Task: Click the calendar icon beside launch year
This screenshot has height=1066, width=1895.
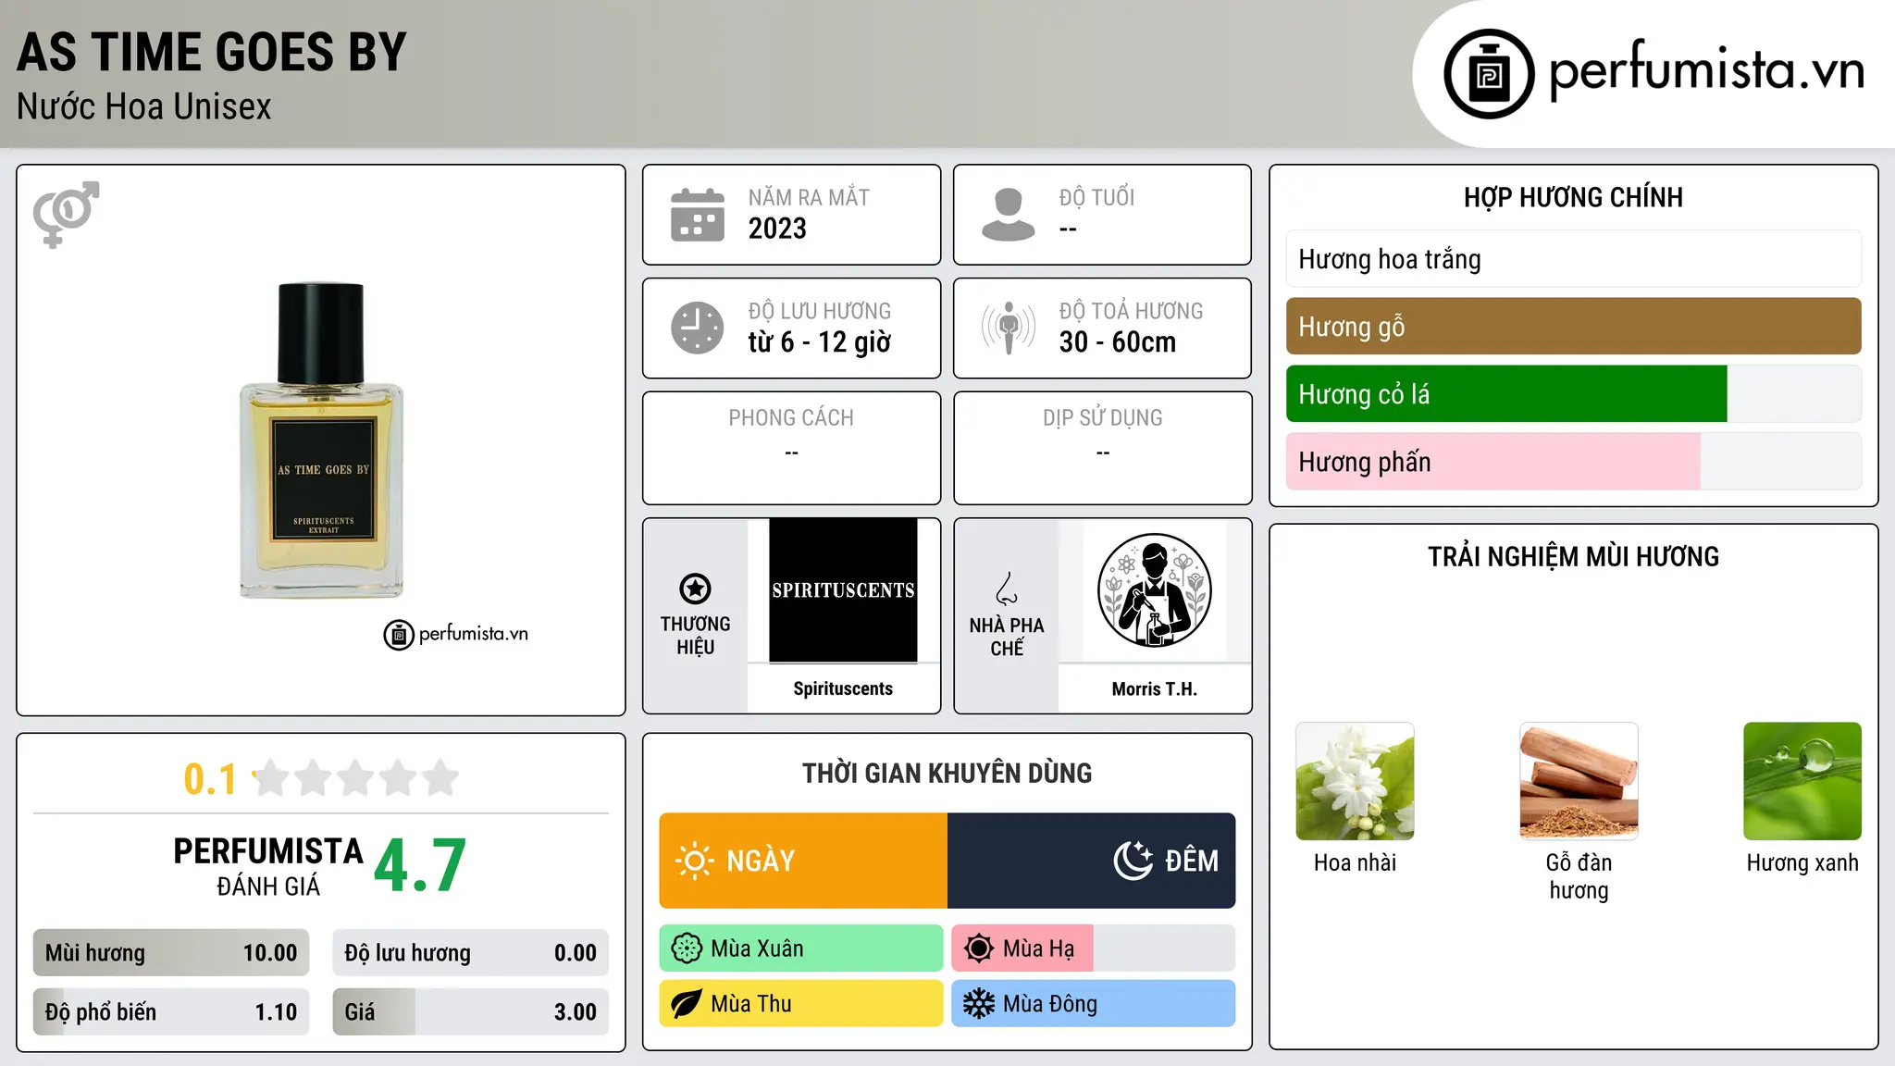Action: click(698, 215)
